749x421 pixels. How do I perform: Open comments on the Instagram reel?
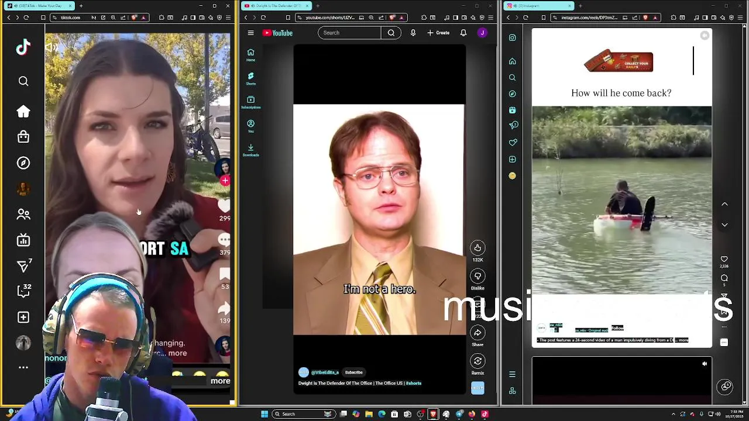(x=724, y=278)
